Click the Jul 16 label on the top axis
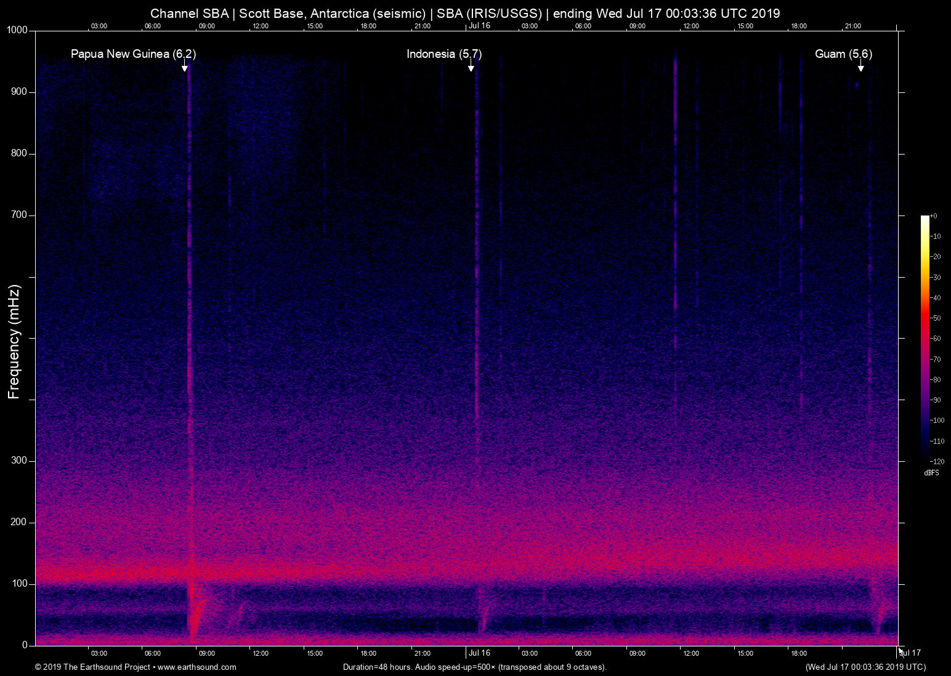The width and height of the screenshot is (951, 676). point(480,26)
